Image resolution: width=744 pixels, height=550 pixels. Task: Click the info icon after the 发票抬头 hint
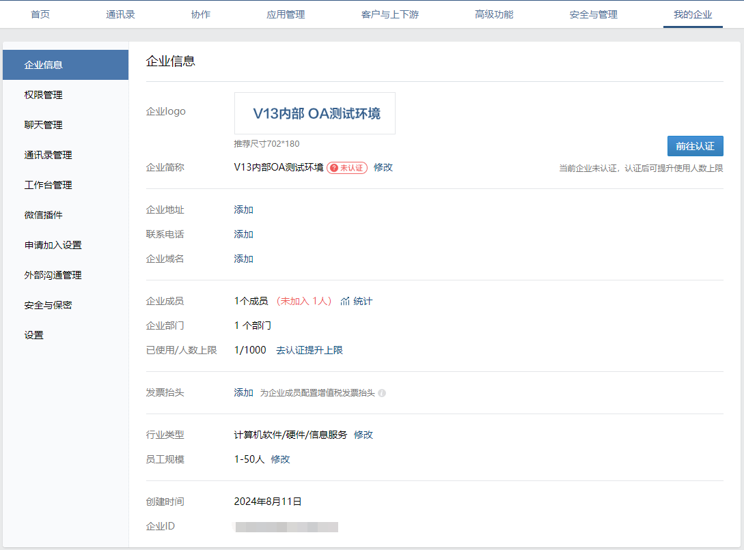382,393
